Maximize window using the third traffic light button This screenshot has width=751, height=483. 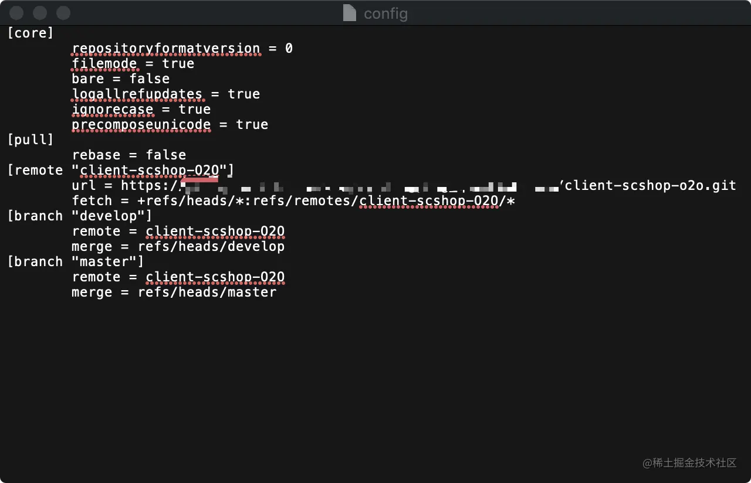click(x=63, y=13)
